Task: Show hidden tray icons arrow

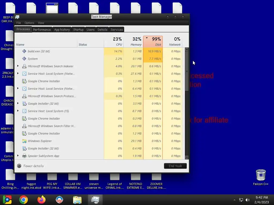Action: coord(234,200)
